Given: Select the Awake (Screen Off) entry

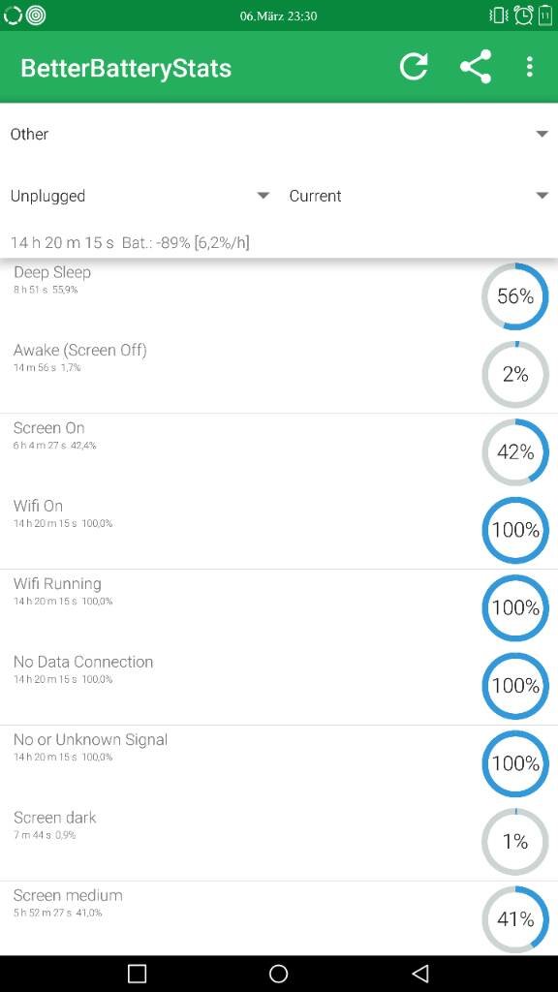Looking at the screenshot, I should tap(279, 375).
